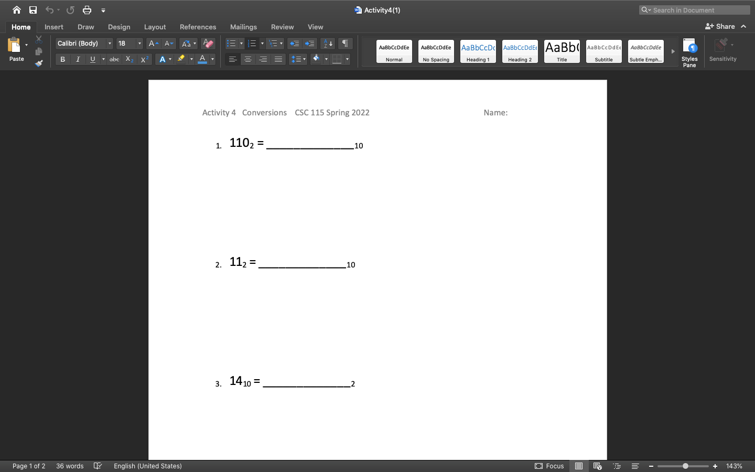Image resolution: width=755 pixels, height=472 pixels.
Task: Click the 143% zoom level
Action: 734,466
